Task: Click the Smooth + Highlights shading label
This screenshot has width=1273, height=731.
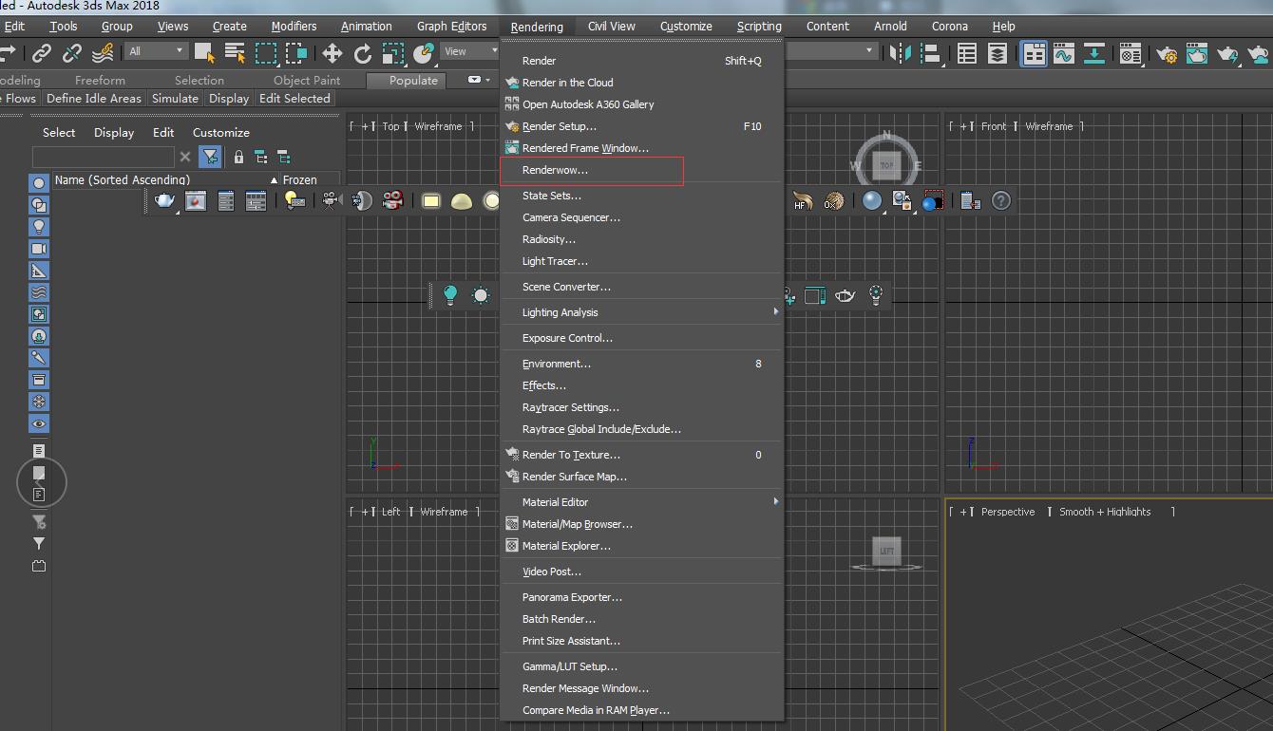Action: (x=1105, y=512)
